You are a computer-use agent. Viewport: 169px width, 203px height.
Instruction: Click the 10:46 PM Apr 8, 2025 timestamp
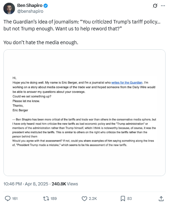click(x=26, y=184)
